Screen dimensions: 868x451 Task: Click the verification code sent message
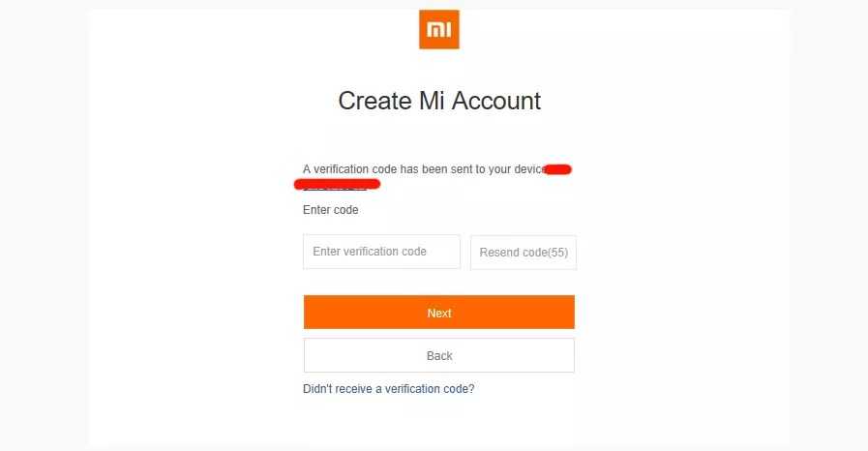pyautogui.click(x=422, y=169)
